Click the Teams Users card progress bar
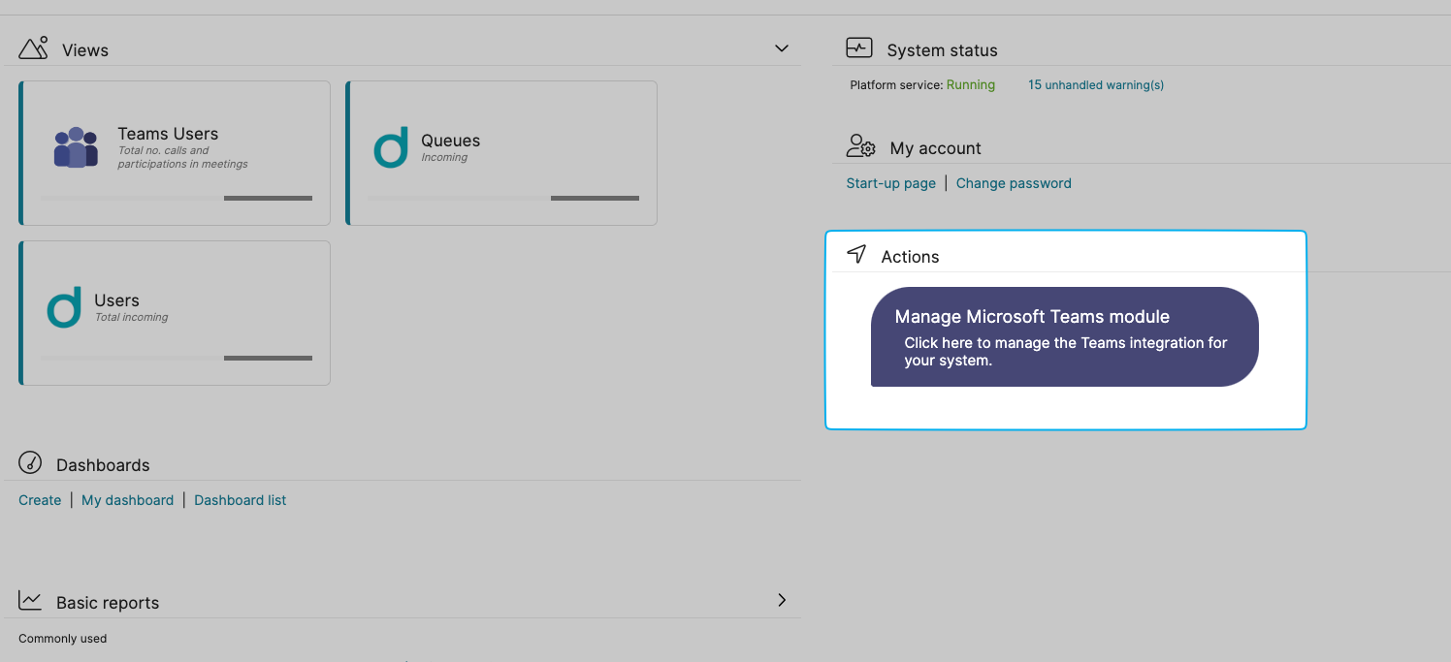The height and width of the screenshot is (662, 1451). point(177,198)
